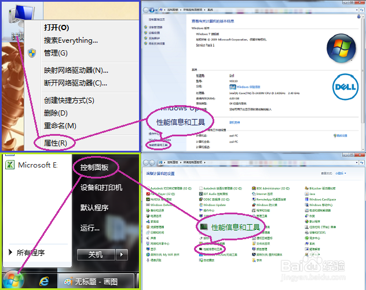
Task: Choose 删除(D) from context menu
Action: pos(56,113)
